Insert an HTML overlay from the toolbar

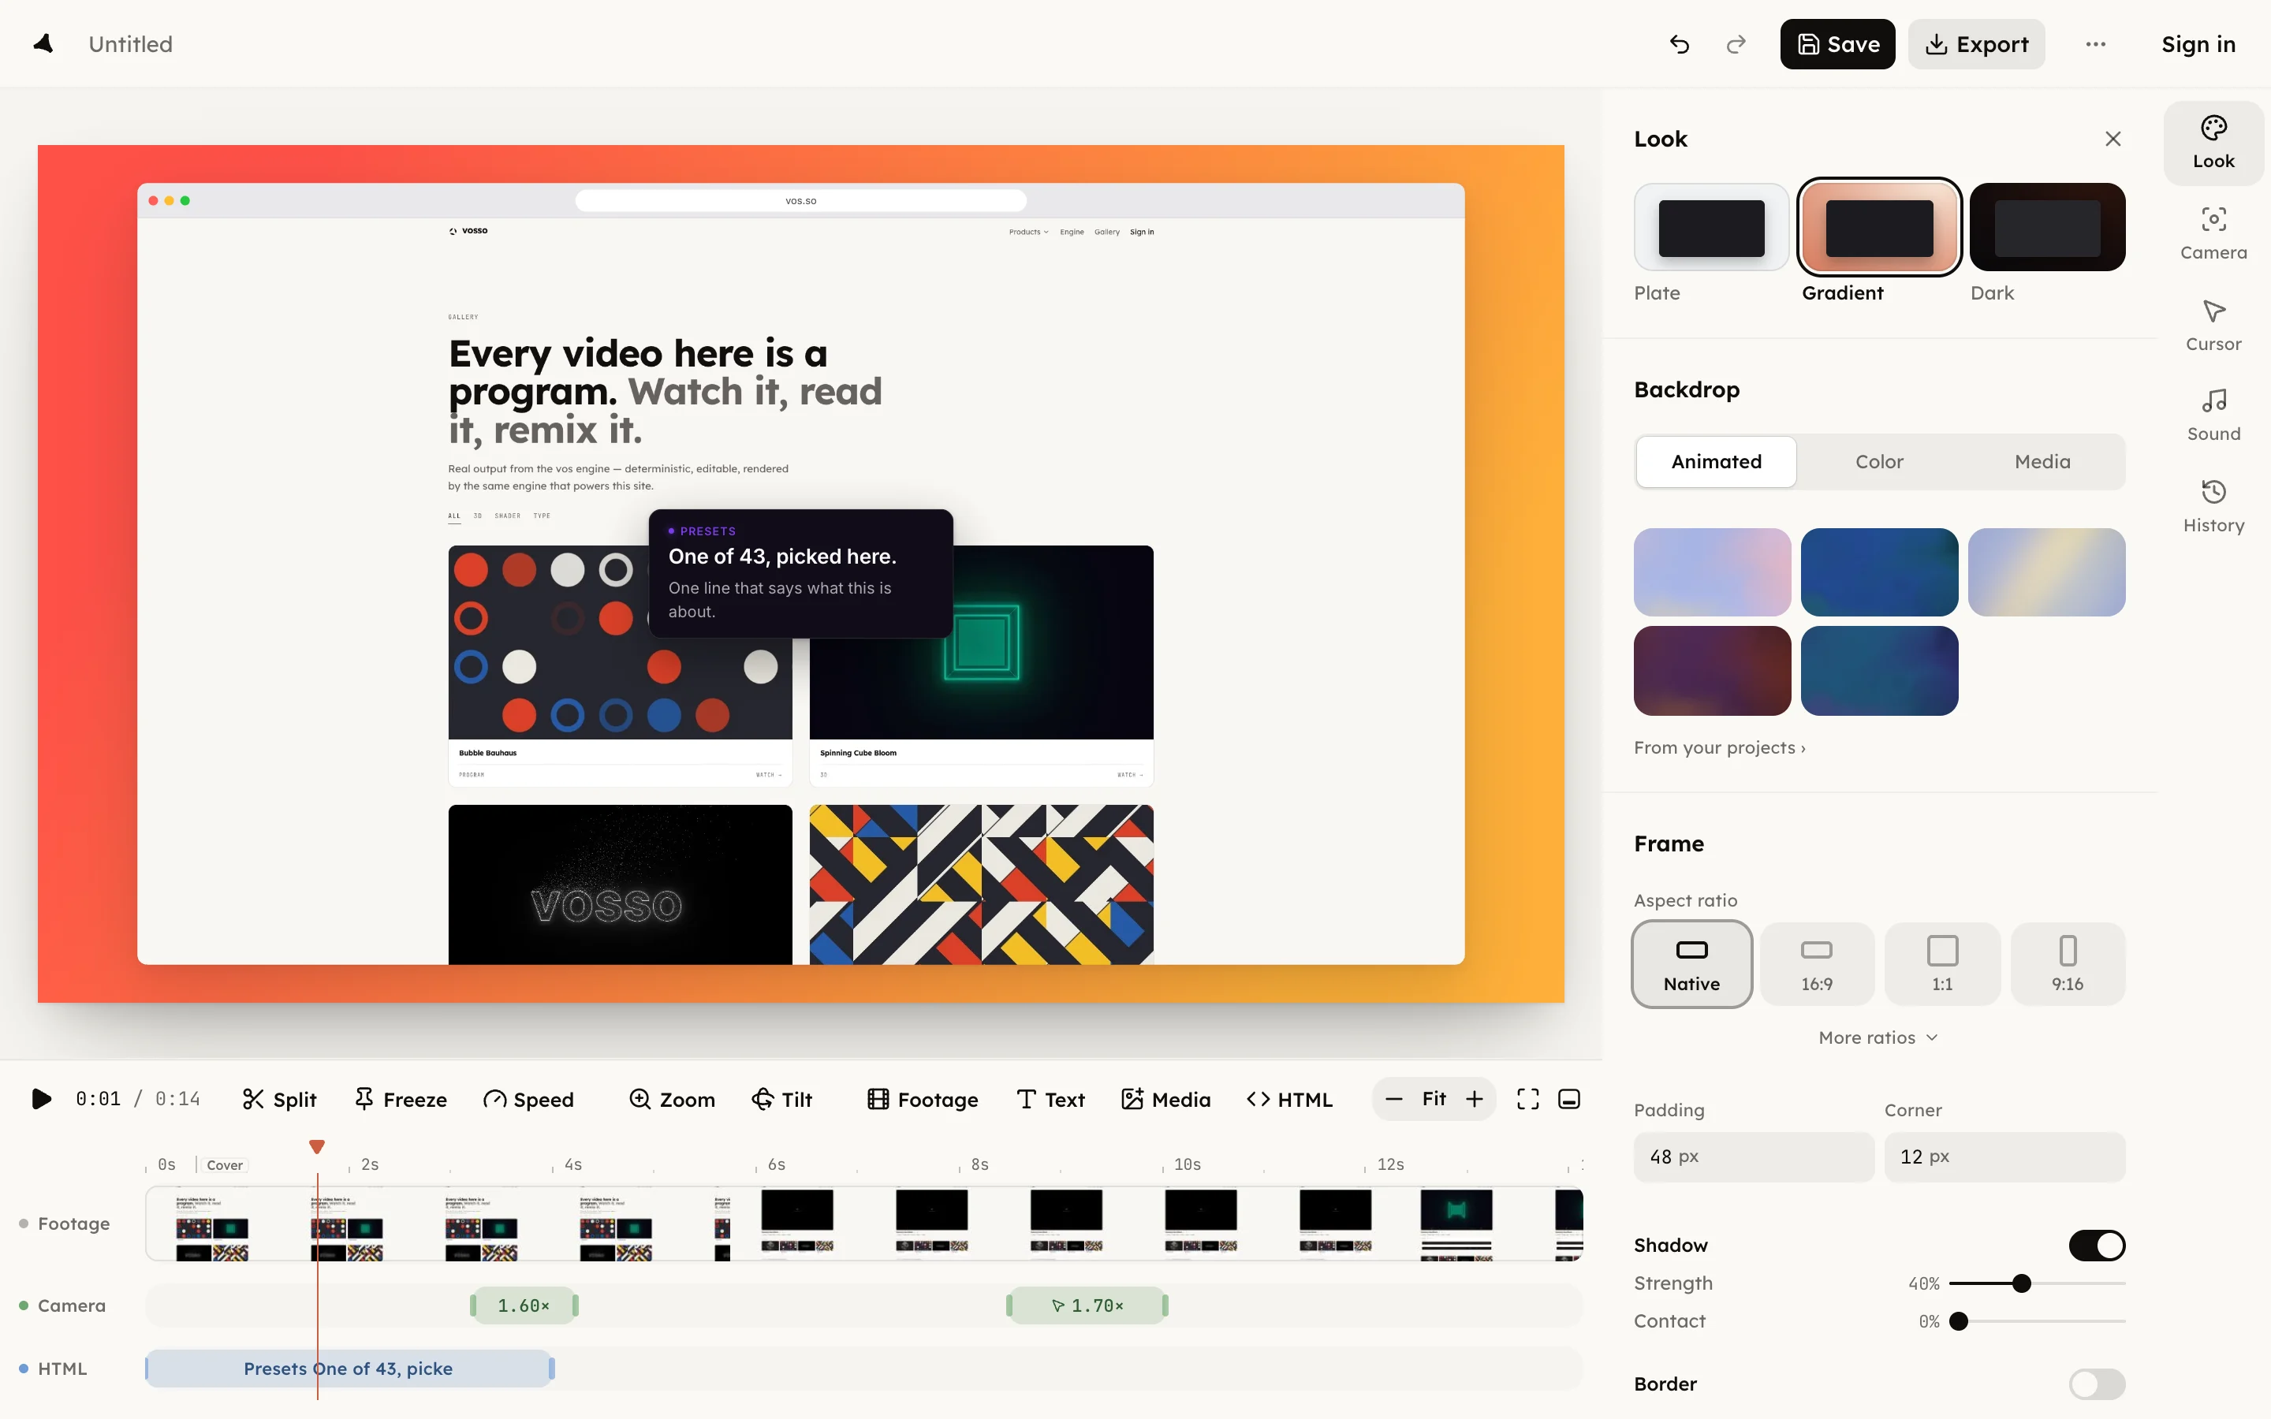(x=1289, y=1099)
